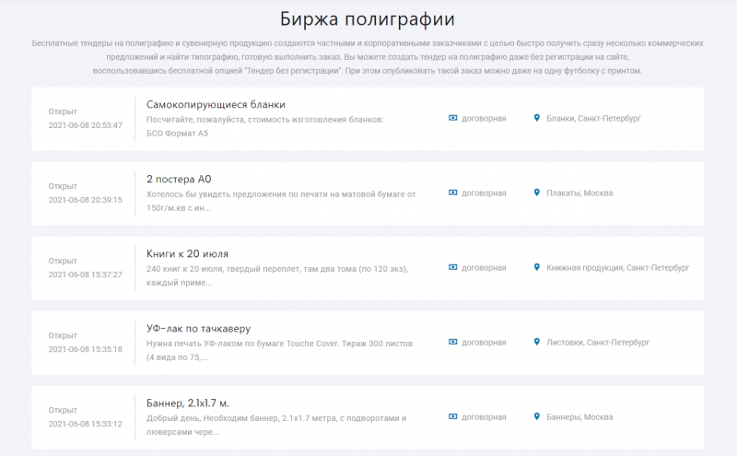Click location pin next to Бланки, Санкт-Петербург
This screenshot has height=456, width=737.
[536, 119]
